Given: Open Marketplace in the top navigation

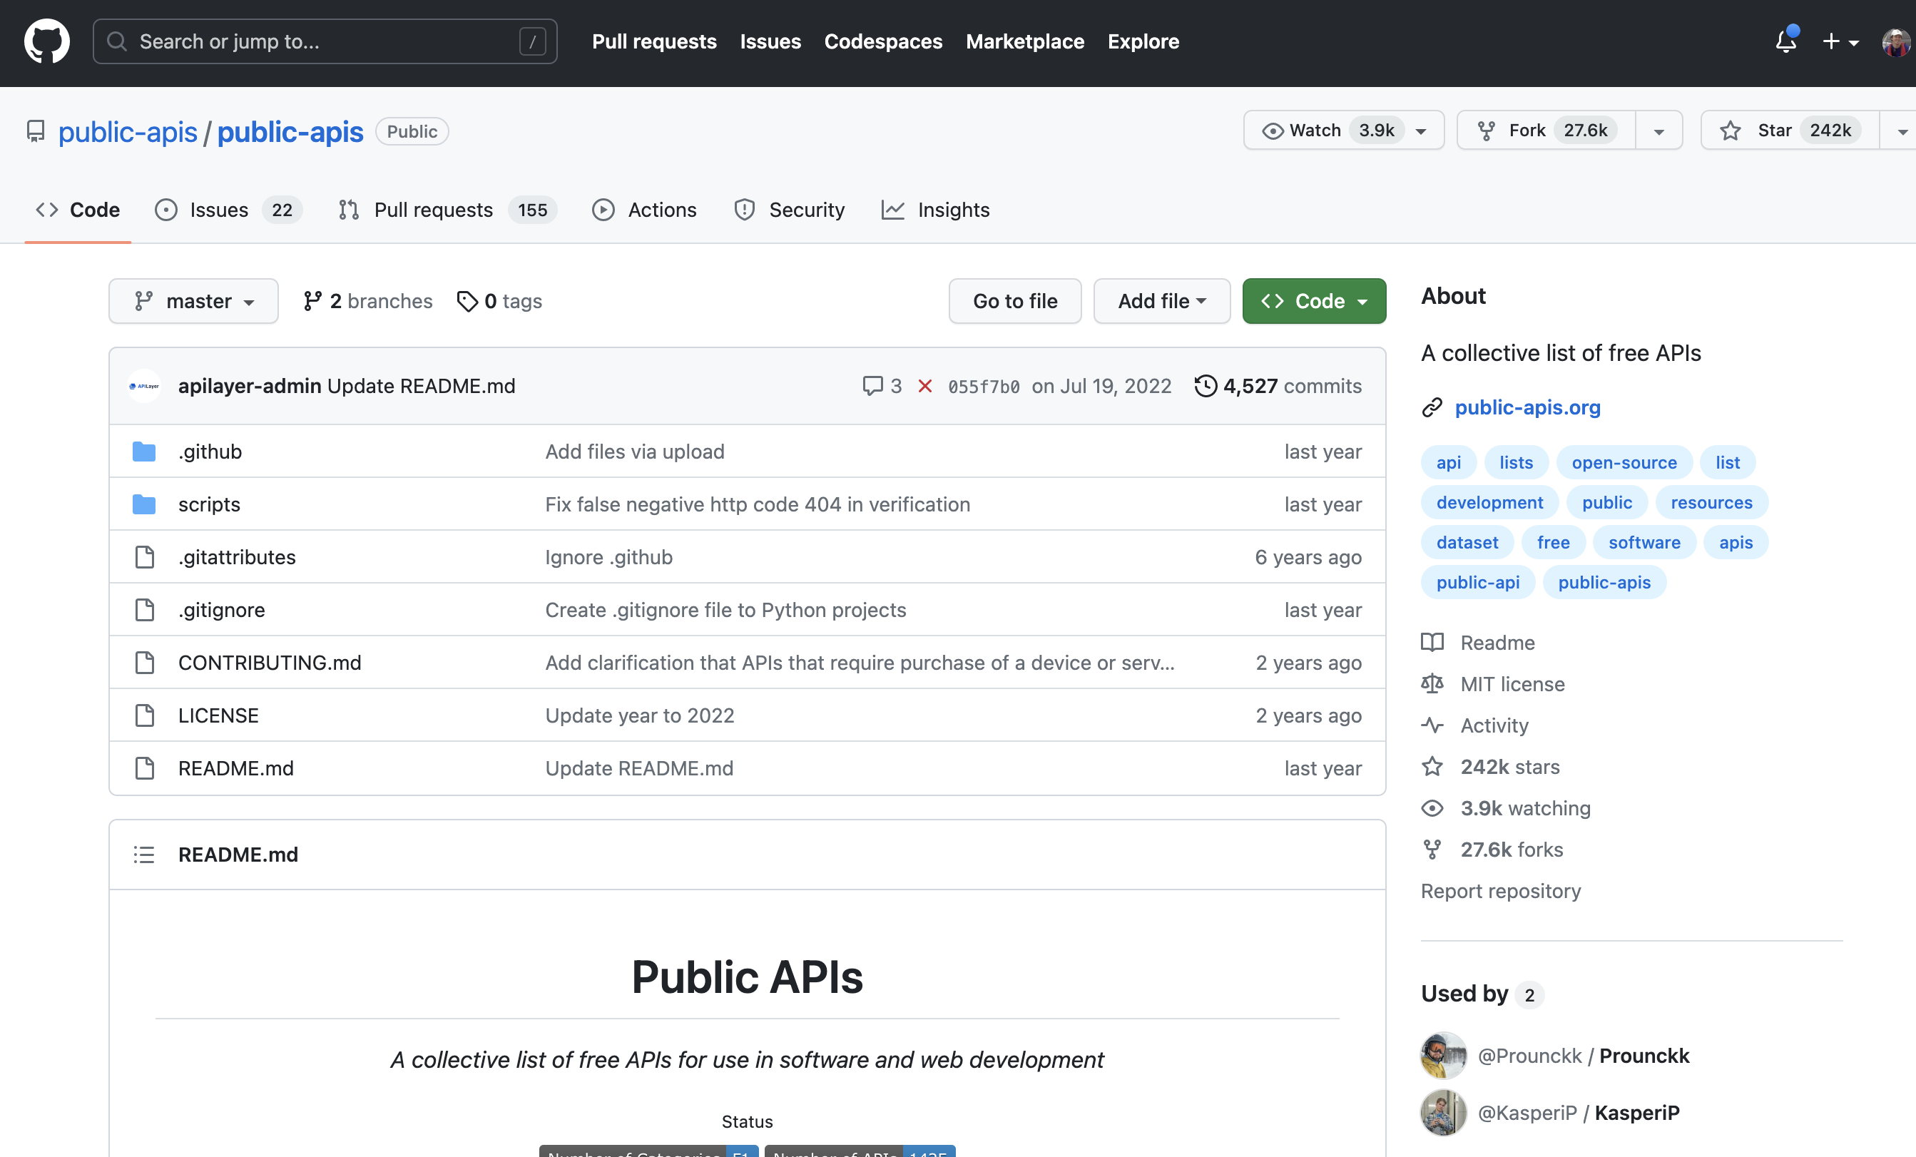Looking at the screenshot, I should click(x=1024, y=41).
